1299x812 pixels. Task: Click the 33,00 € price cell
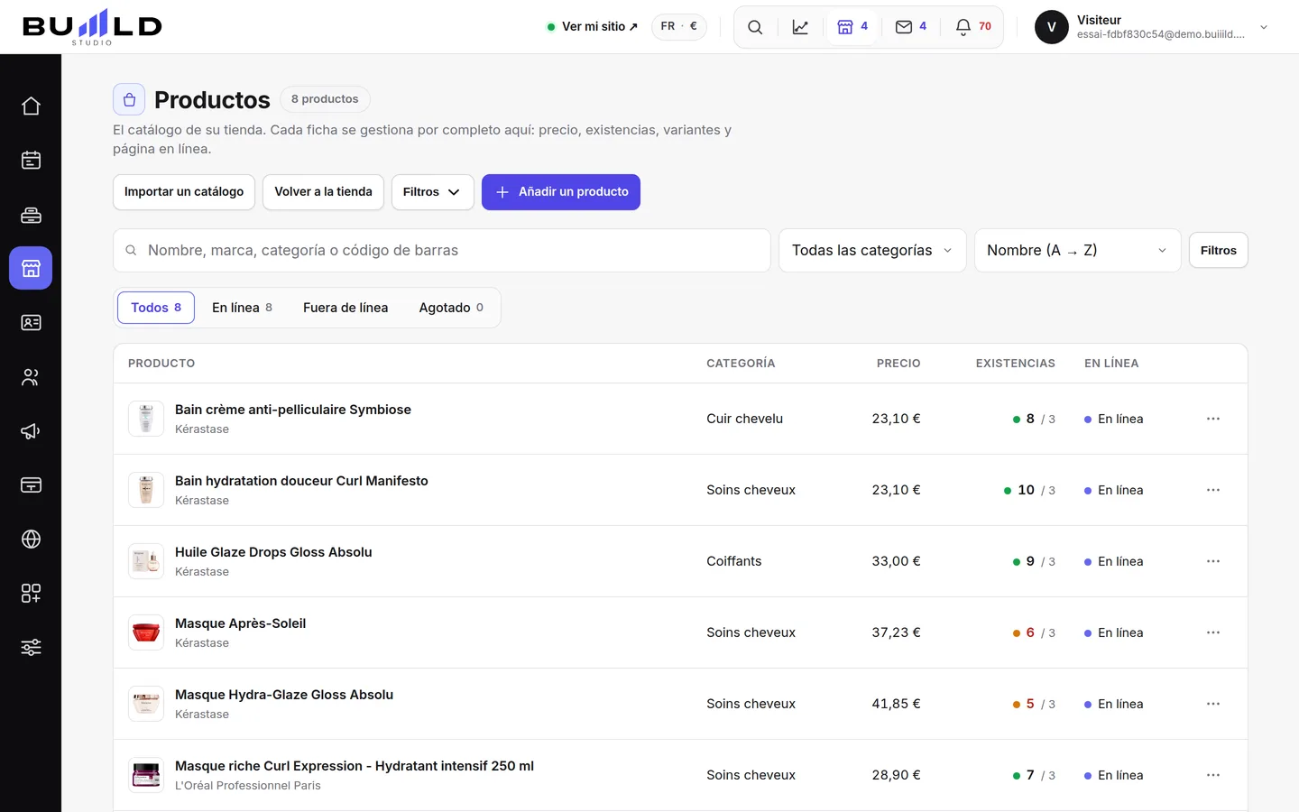pos(896,561)
